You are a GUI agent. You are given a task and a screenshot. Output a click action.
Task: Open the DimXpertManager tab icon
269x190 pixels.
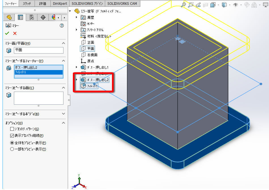pos(43,17)
